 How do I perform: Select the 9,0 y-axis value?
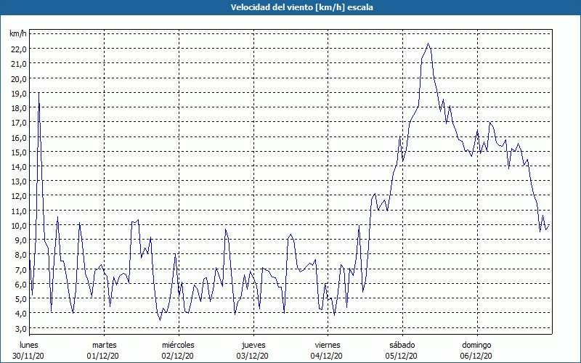pyautogui.click(x=22, y=240)
